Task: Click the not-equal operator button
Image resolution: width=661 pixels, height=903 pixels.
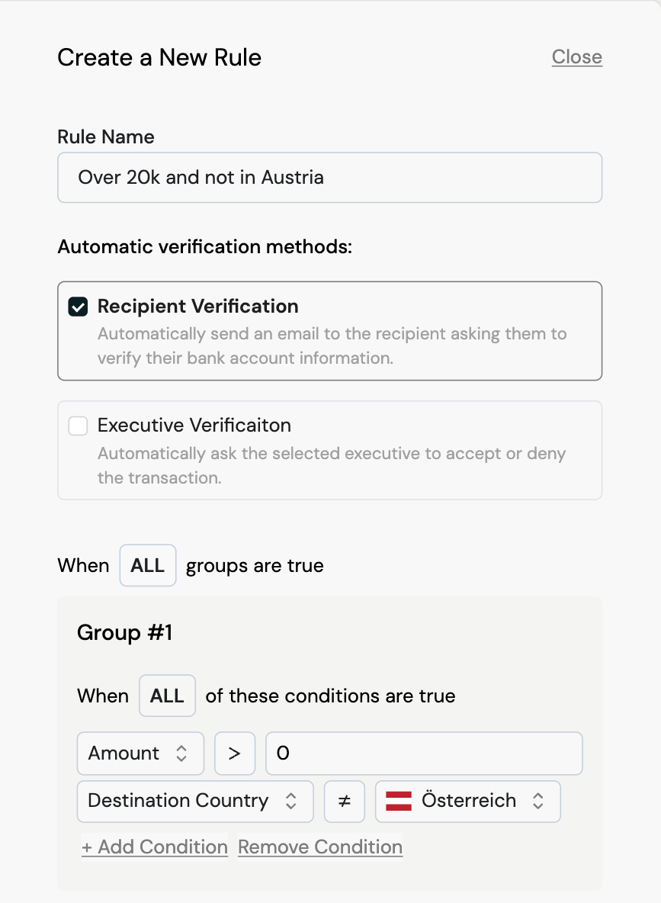Action: [344, 801]
